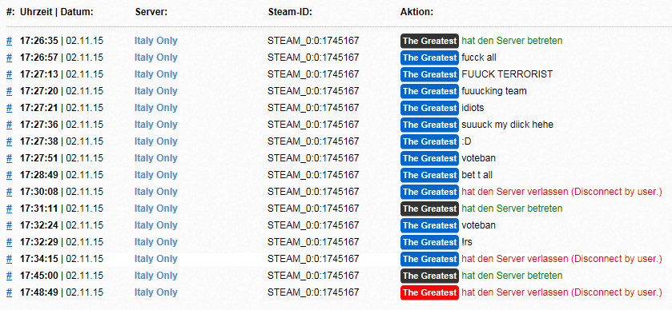The image size is (672, 310).
Task: Click Italy Only in the 17:45:00 row
Action: pos(156,276)
